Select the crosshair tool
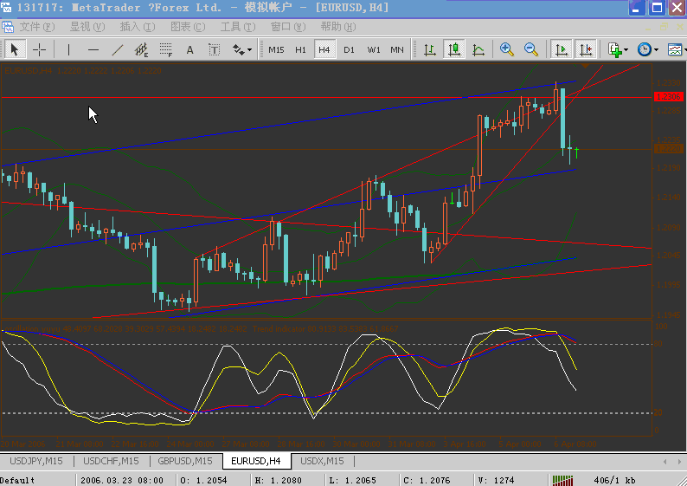The height and width of the screenshot is (486, 687). coord(40,49)
